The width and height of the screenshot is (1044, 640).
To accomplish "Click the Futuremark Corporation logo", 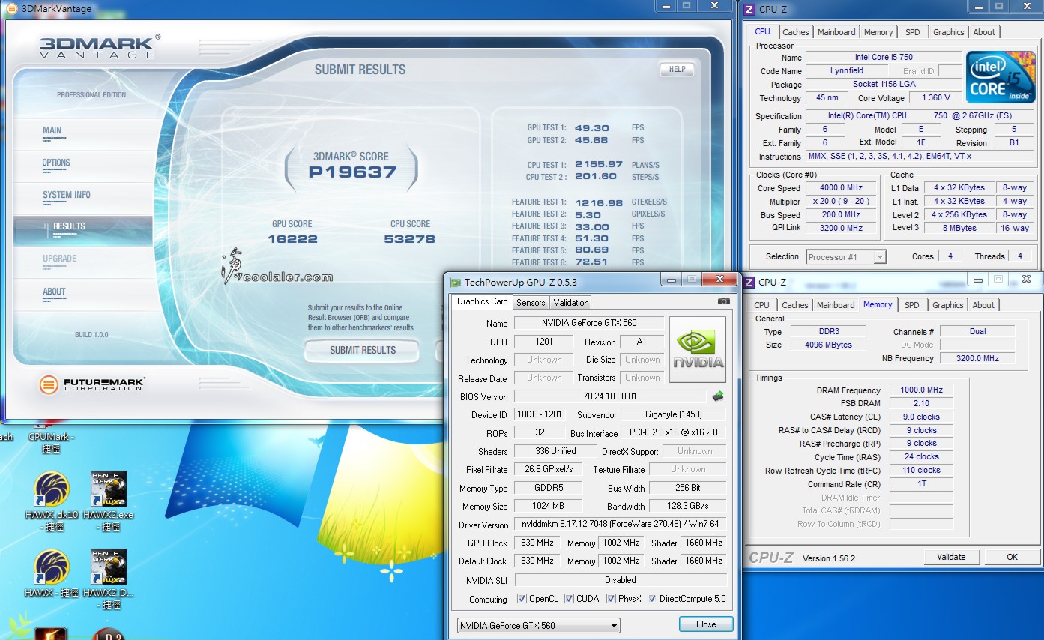I will 91,384.
